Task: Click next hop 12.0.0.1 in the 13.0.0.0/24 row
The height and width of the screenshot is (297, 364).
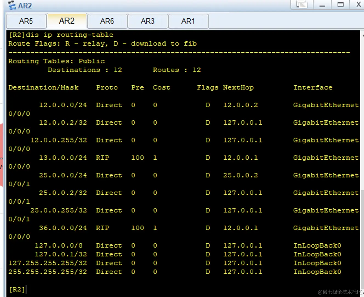Action: tap(240, 158)
